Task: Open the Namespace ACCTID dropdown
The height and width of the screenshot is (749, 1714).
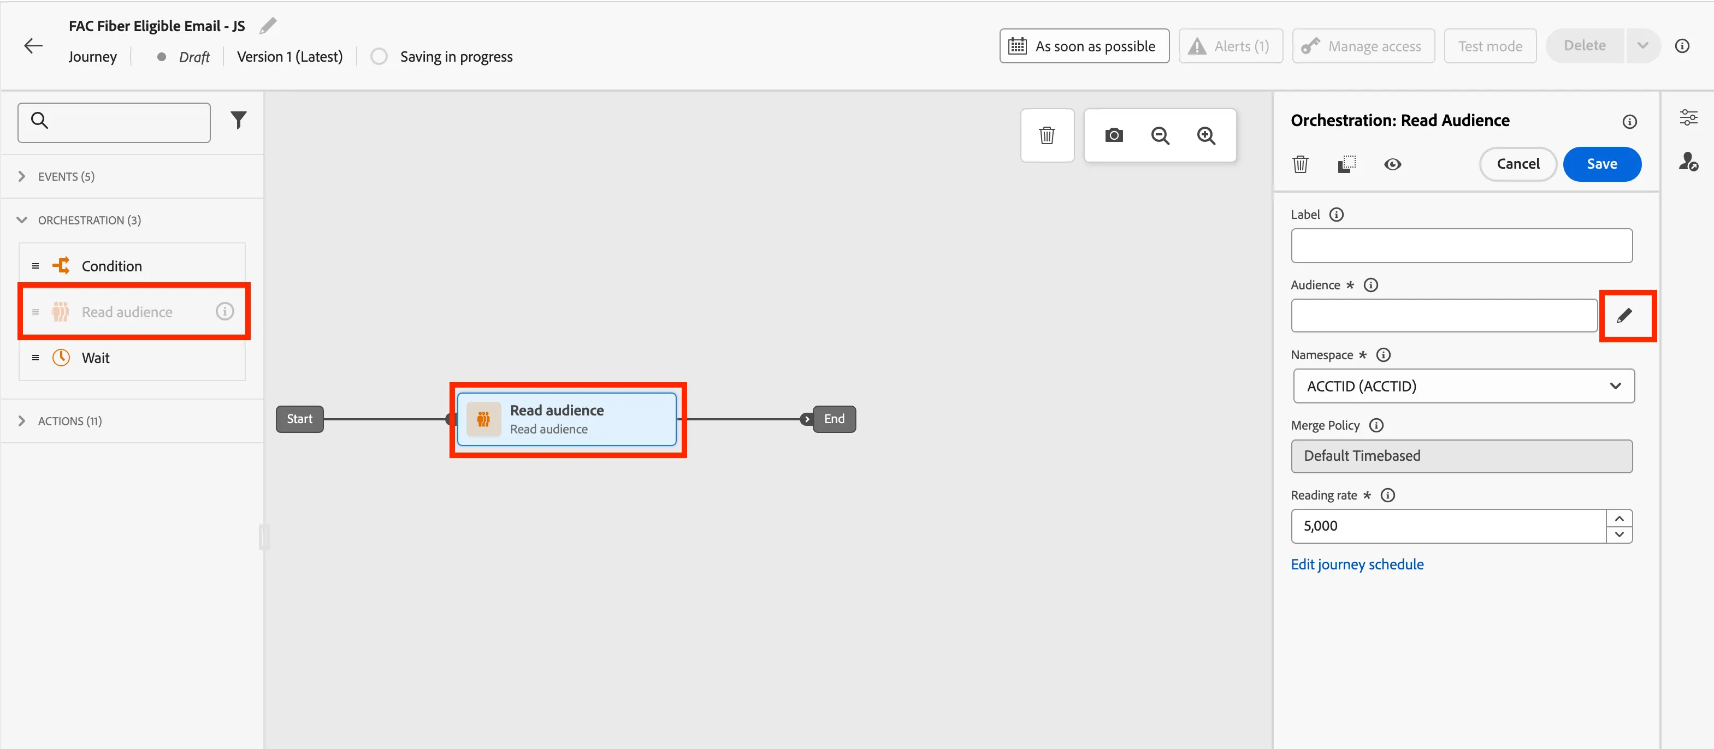Action: click(x=1463, y=387)
